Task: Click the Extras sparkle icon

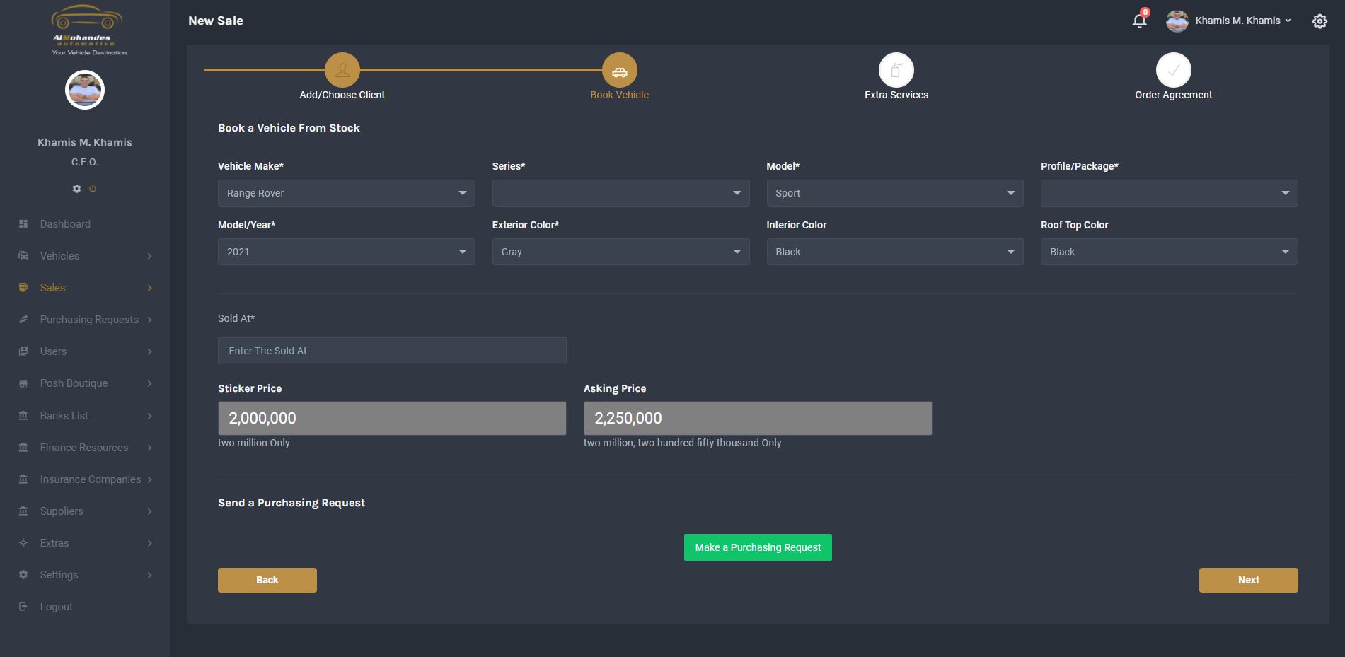Action: point(23,543)
